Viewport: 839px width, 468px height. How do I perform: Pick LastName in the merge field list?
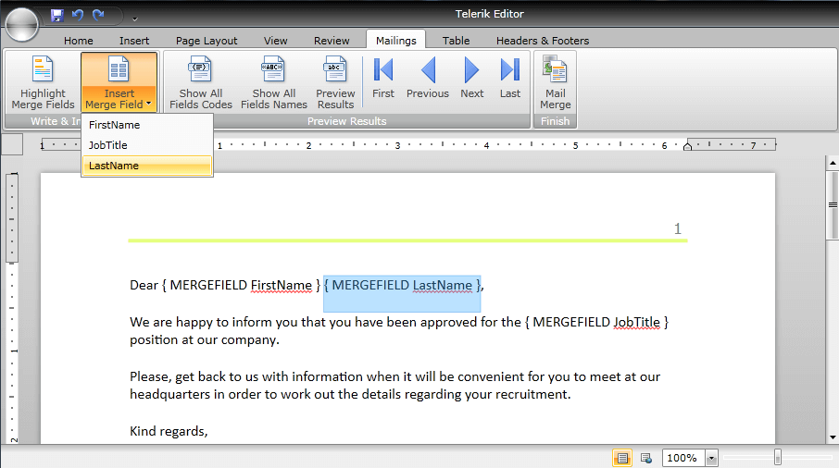(x=147, y=166)
